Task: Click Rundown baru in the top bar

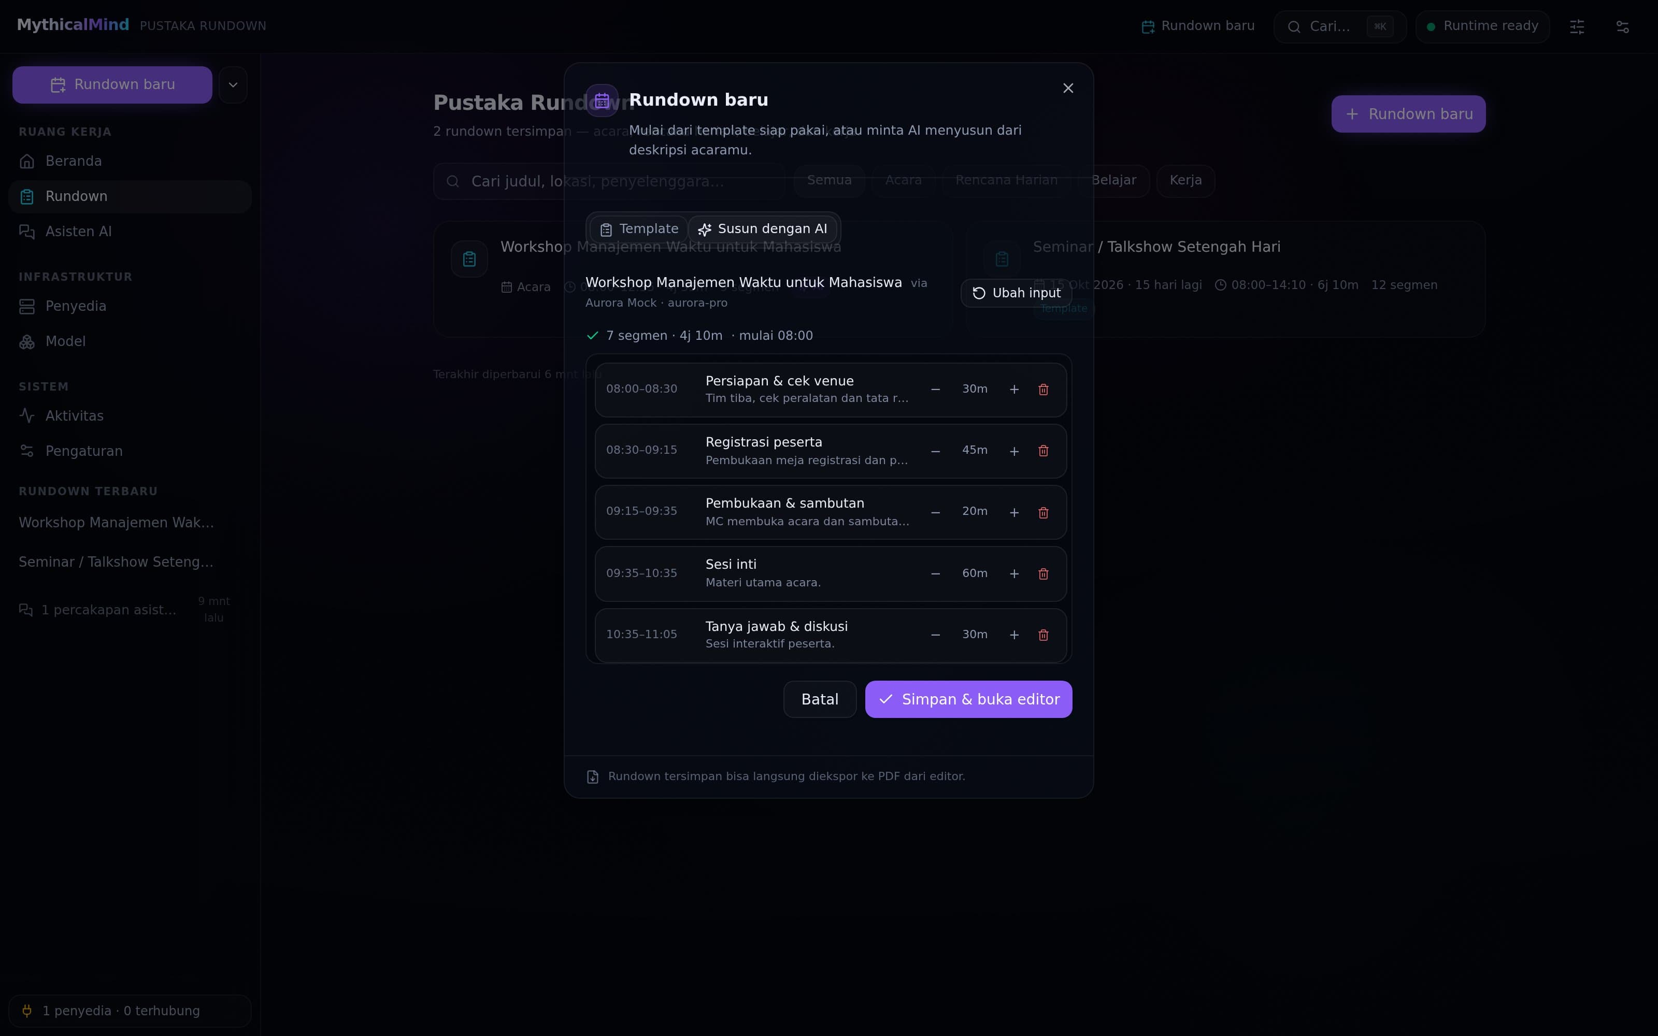Action: (x=1197, y=26)
